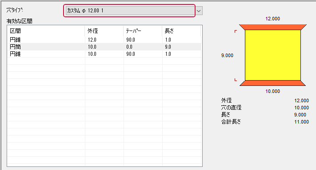The width and height of the screenshot is (316, 170).
Task: Click the 11.000 total length value
Action: pyautogui.click(x=301, y=122)
